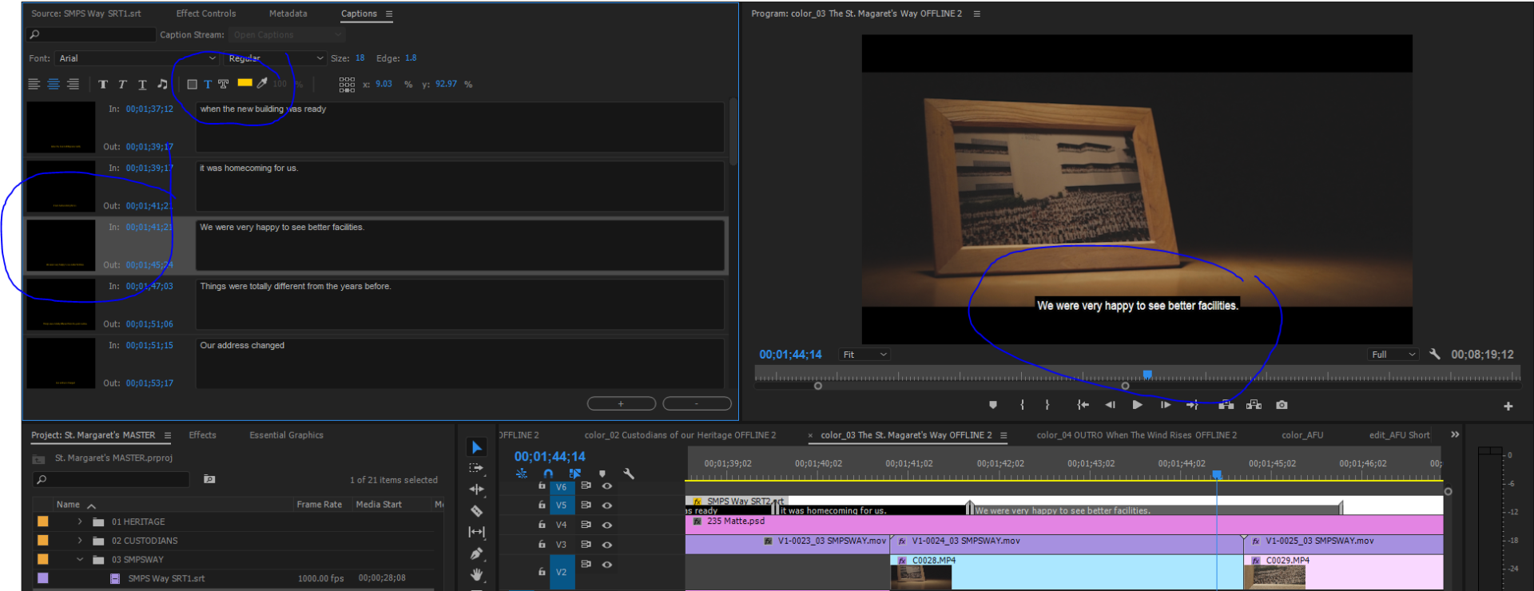Toggle visibility eye for track V5
This screenshot has height=591, width=1534.
pos(606,505)
